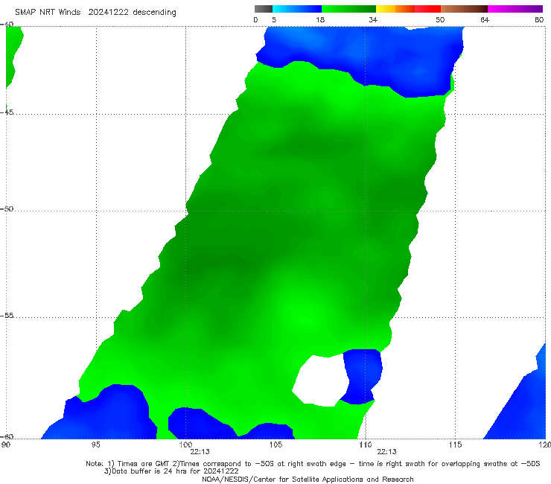The height and width of the screenshot is (484, 551).
Task: Click the note line starting "Note: 1) Times are GMT"
Action: point(313,464)
